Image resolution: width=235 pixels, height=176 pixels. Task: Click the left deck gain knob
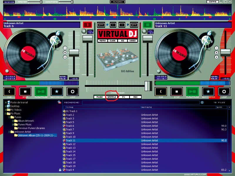click(x=84, y=31)
